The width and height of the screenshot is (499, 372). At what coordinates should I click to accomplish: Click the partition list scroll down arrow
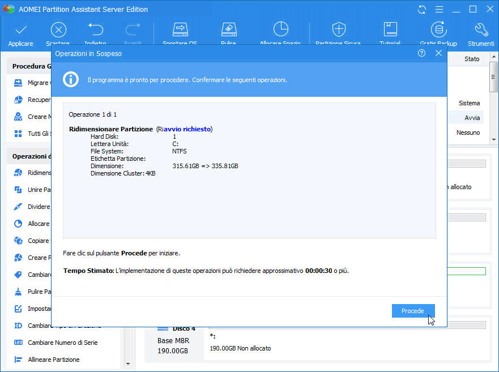click(x=493, y=139)
